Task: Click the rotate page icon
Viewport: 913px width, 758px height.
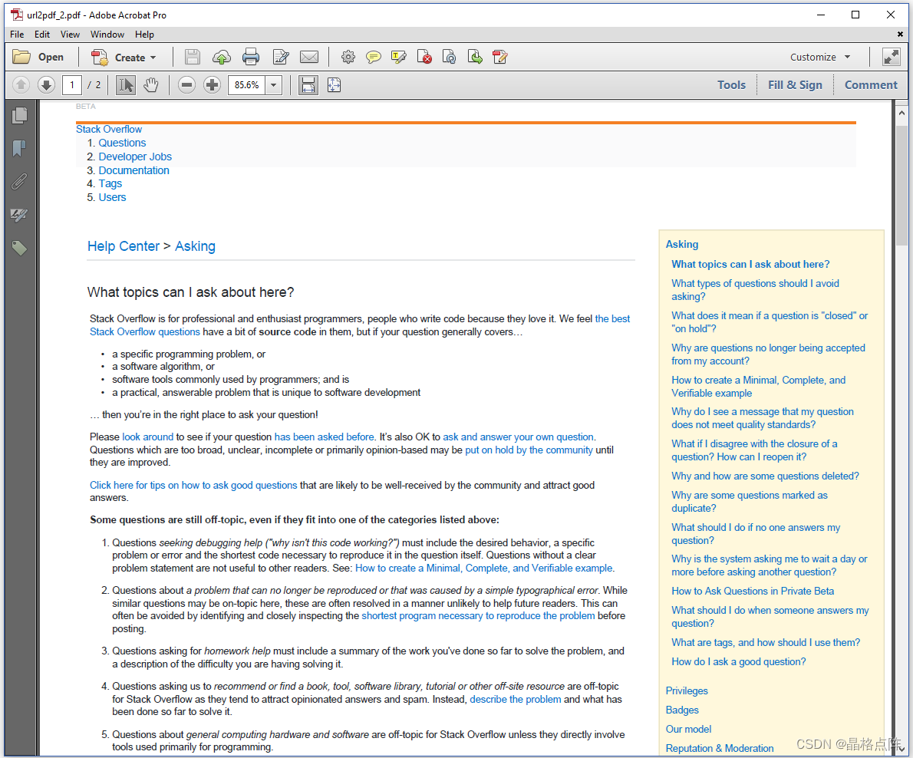Action: coord(450,57)
